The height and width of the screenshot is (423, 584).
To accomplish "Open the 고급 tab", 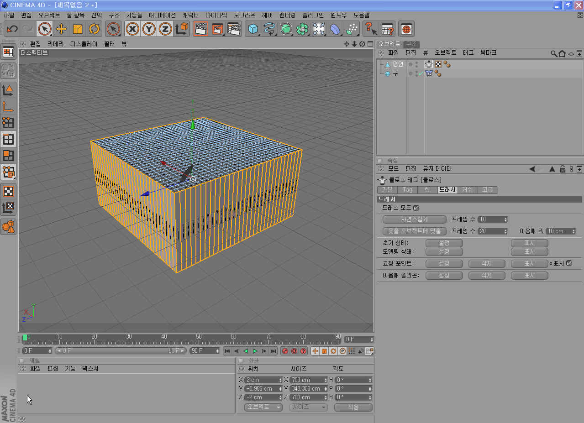I will [x=487, y=190].
